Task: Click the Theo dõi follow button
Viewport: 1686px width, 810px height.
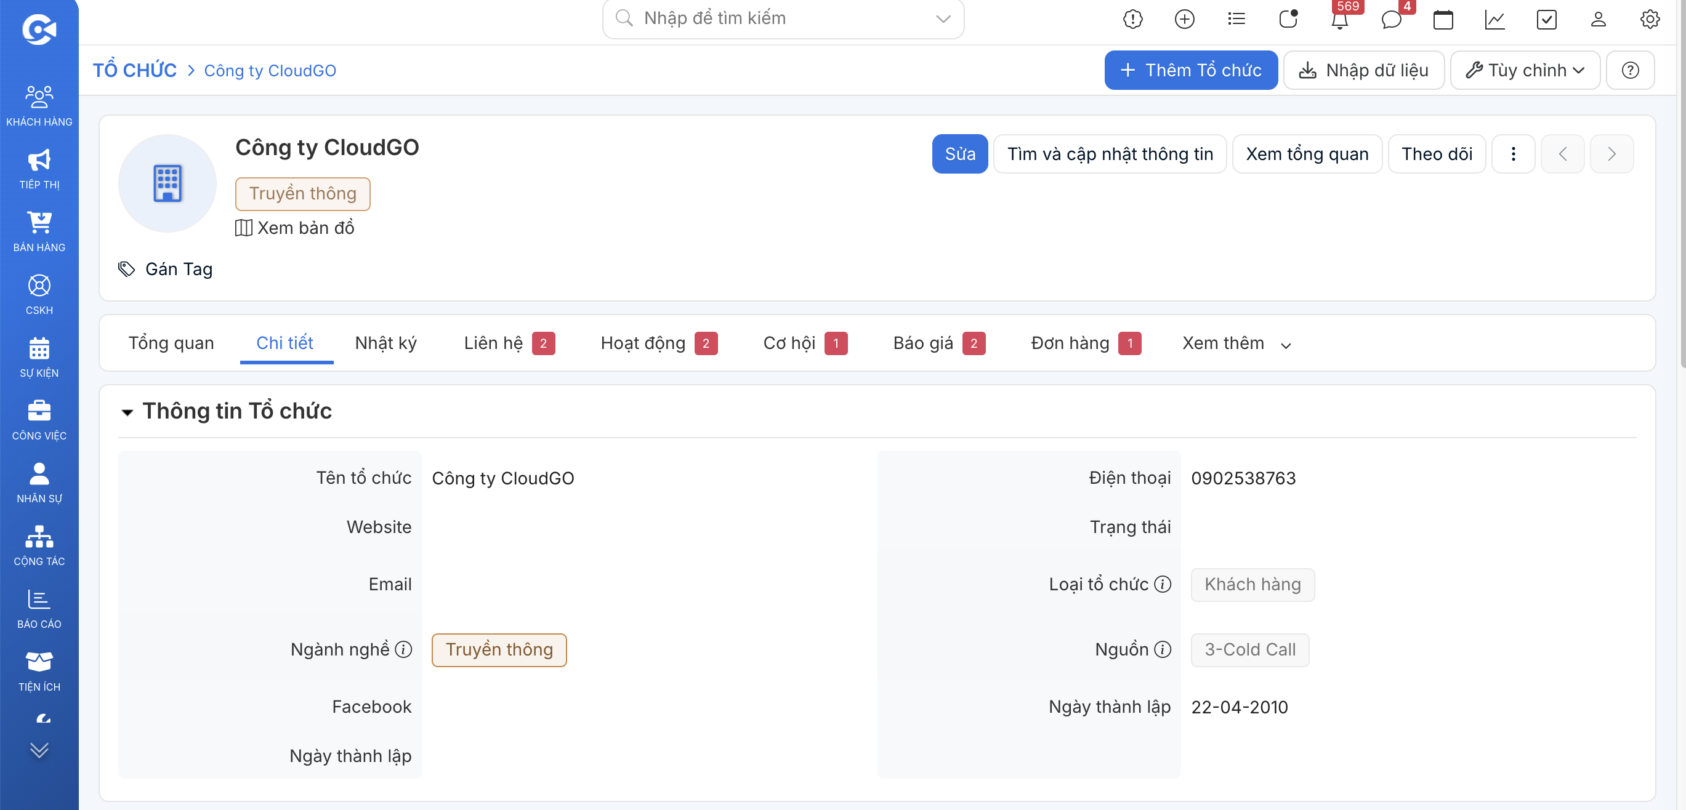Action: 1436,154
